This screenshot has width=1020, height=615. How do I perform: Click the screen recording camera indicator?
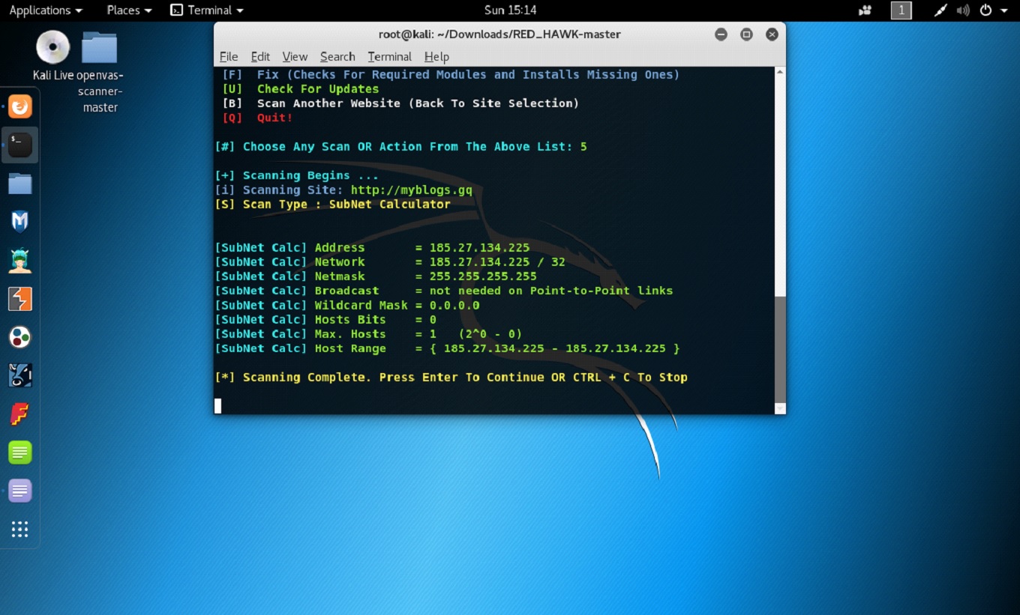point(865,10)
